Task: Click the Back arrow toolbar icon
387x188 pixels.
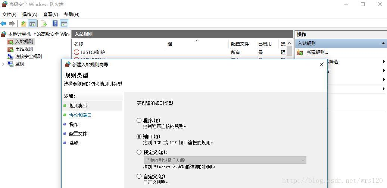Action: pyautogui.click(x=3, y=23)
